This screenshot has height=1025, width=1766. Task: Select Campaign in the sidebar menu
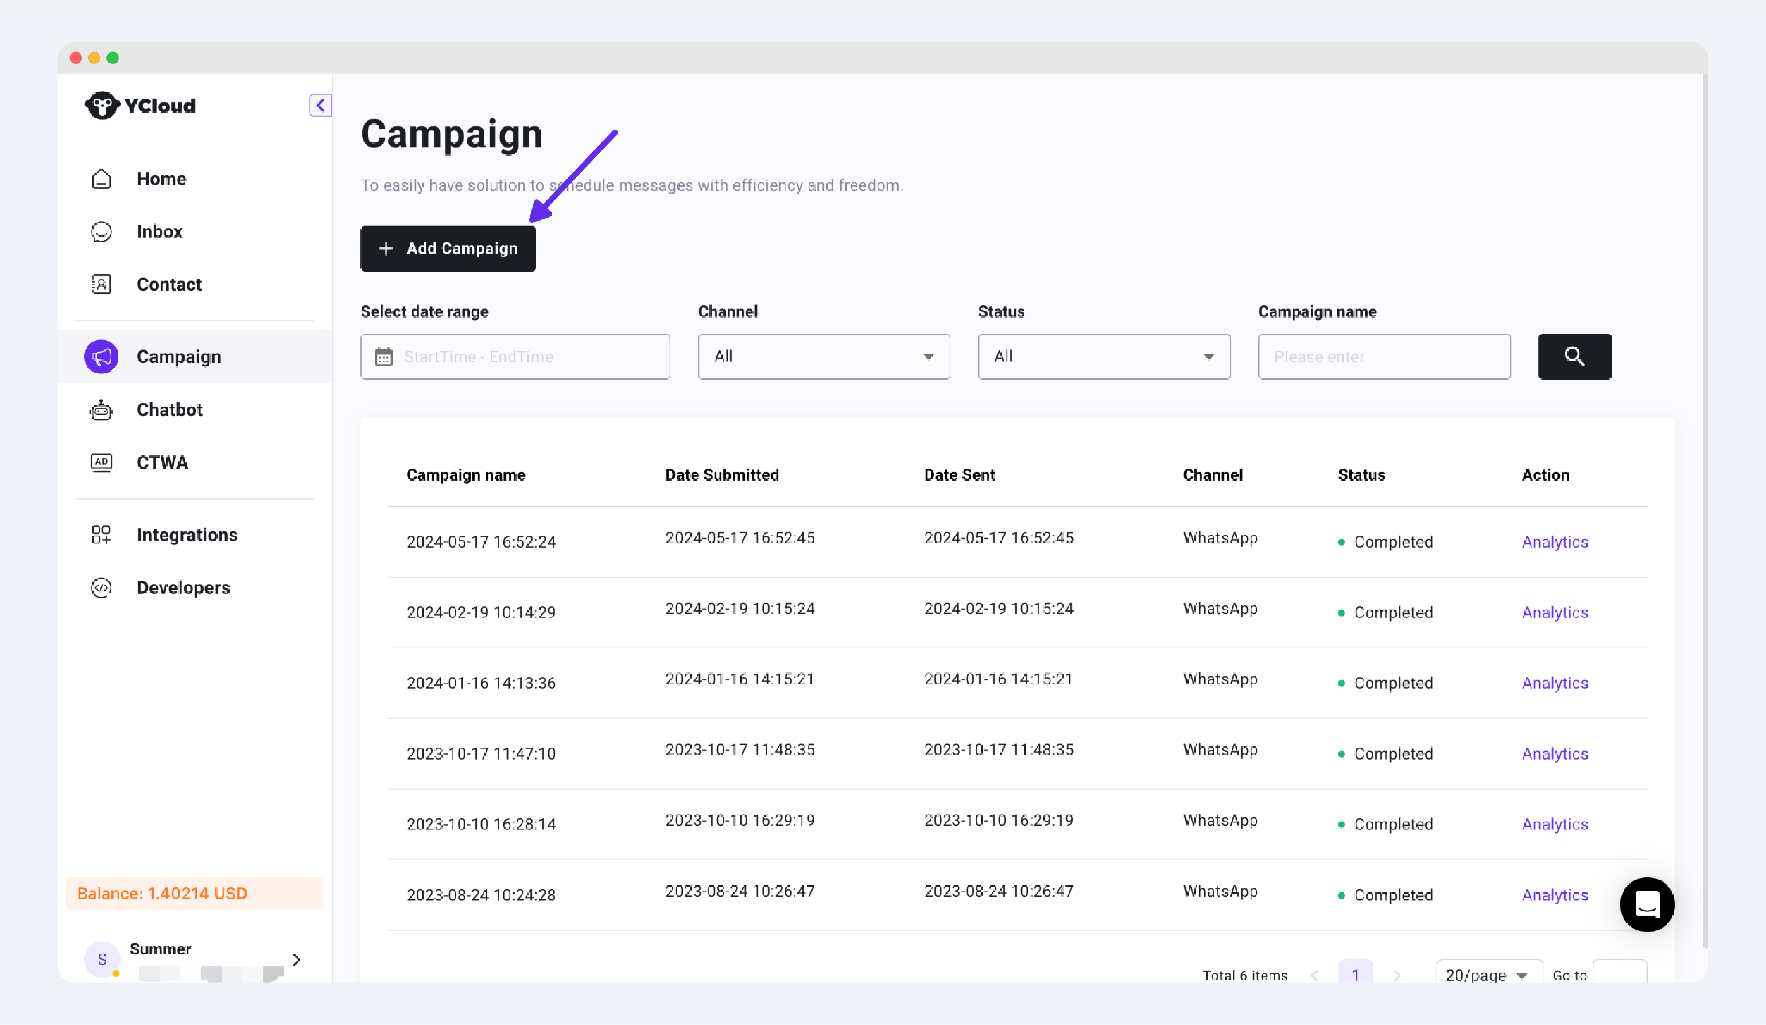click(178, 356)
